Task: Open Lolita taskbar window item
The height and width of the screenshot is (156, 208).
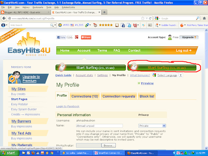Action: (x=76, y=153)
